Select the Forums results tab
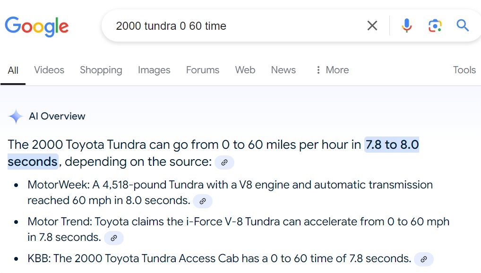 [x=202, y=70]
